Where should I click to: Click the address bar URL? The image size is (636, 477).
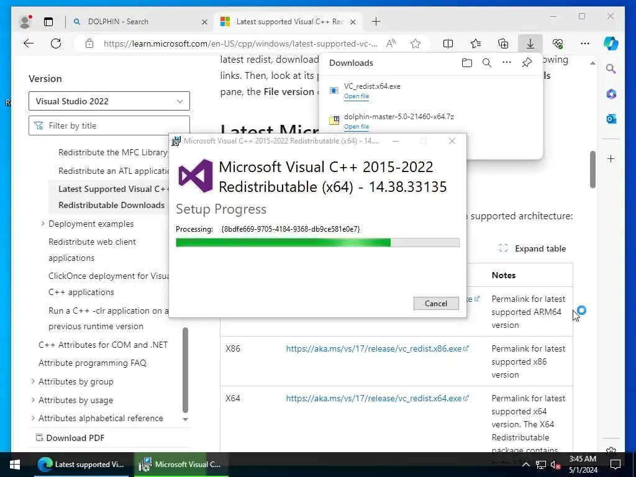(240, 43)
